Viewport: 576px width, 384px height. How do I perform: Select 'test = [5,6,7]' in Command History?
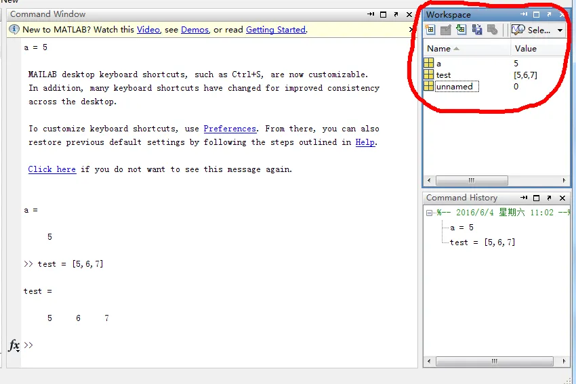[x=482, y=242]
